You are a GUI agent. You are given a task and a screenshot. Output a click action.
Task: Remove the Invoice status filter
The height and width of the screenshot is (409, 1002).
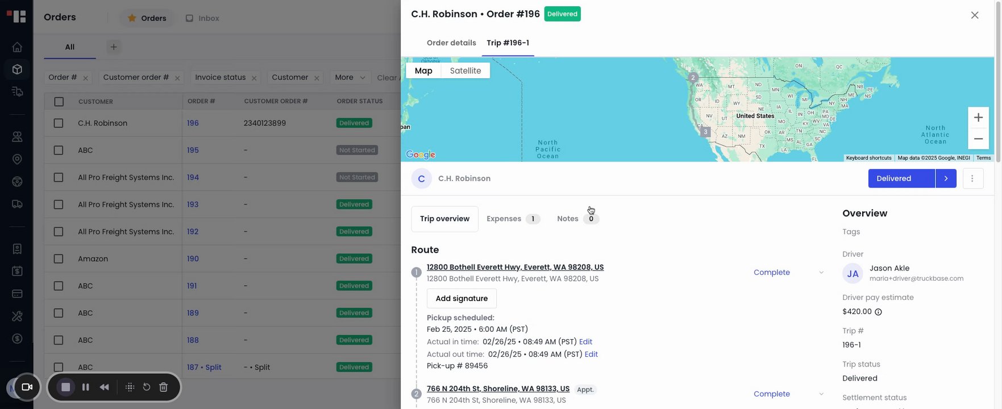254,78
